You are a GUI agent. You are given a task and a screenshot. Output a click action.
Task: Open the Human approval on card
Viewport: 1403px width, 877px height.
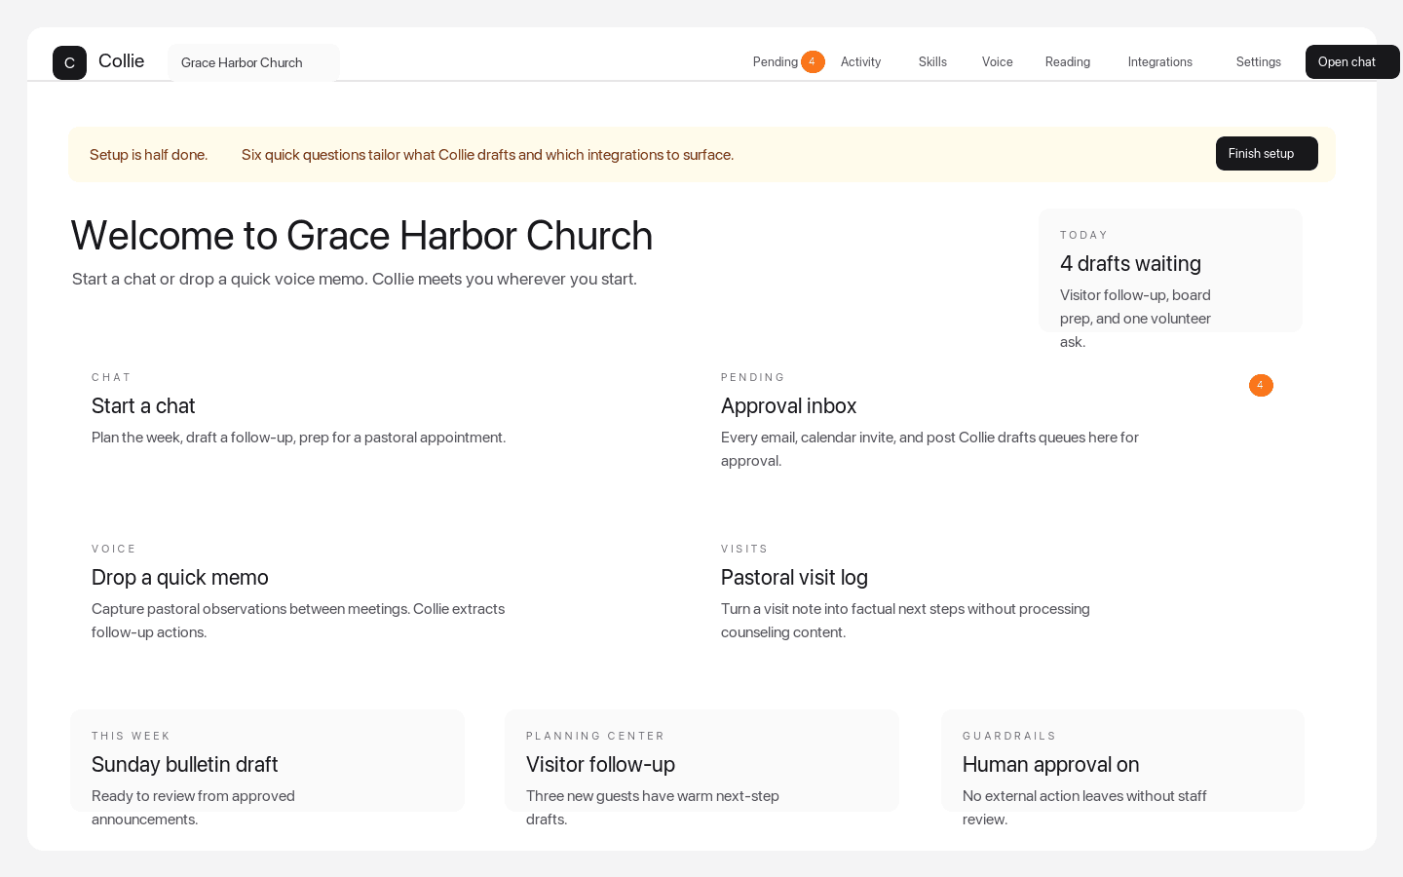coord(1122,761)
